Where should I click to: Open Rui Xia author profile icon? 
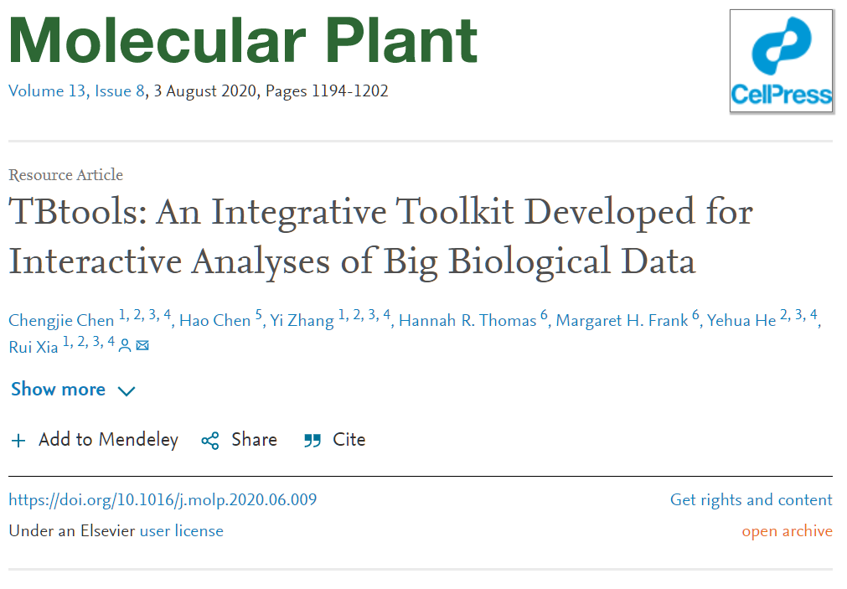[x=125, y=345]
